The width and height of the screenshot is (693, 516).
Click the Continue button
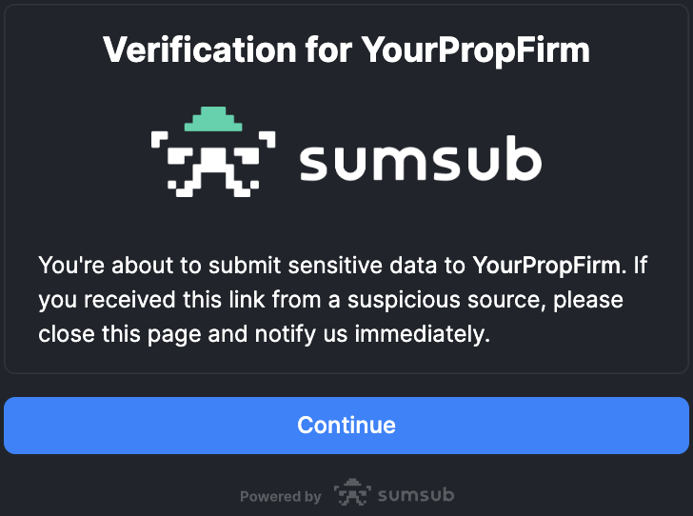pyautogui.click(x=346, y=425)
